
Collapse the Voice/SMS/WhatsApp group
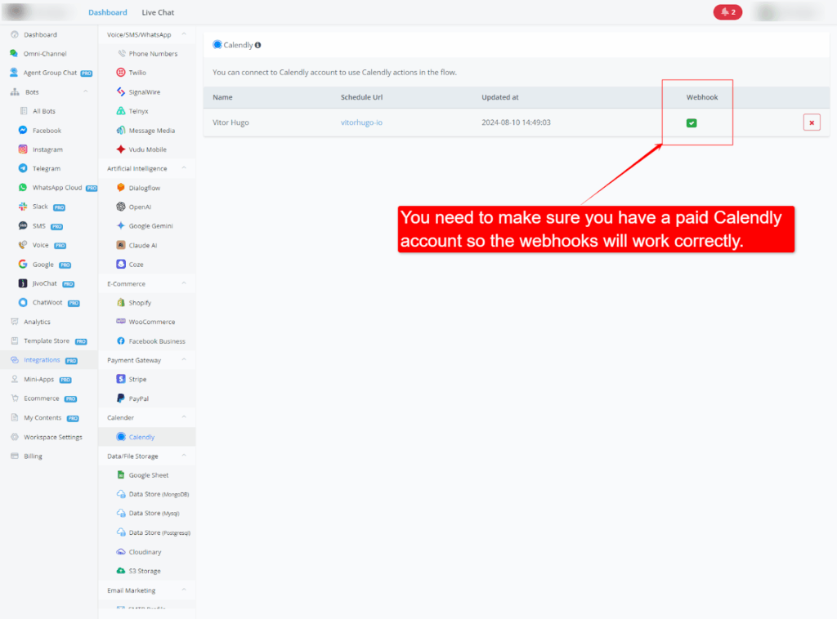point(183,35)
